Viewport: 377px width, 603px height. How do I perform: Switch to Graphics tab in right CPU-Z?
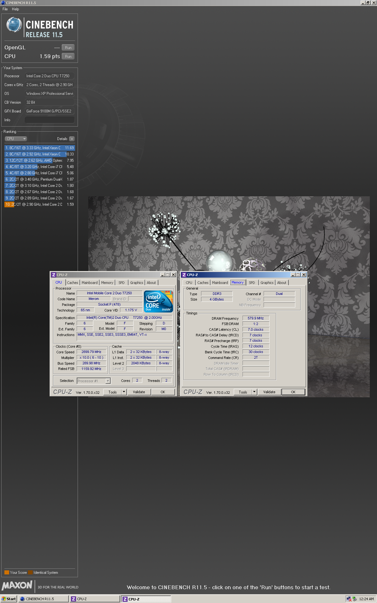click(x=267, y=283)
